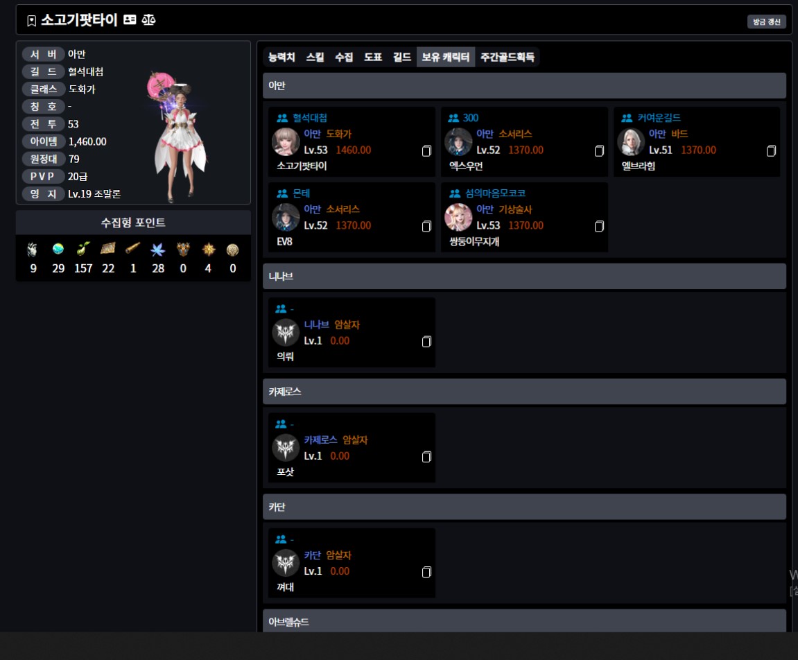Click copy icon for 쌍둥이무지개
This screenshot has width=798, height=660.
click(599, 226)
